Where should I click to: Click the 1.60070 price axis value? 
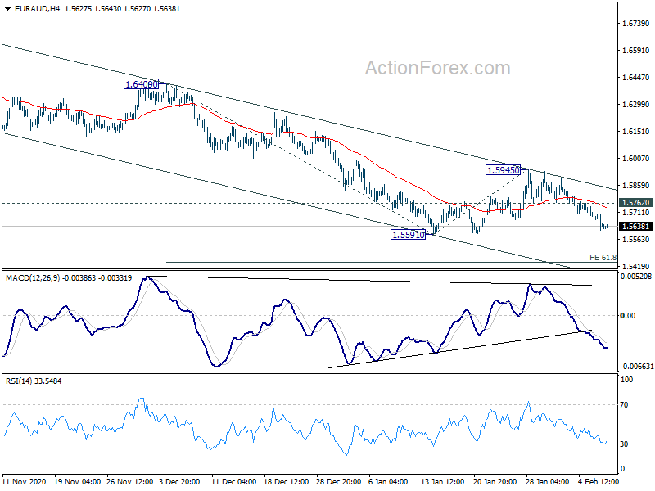(636, 158)
